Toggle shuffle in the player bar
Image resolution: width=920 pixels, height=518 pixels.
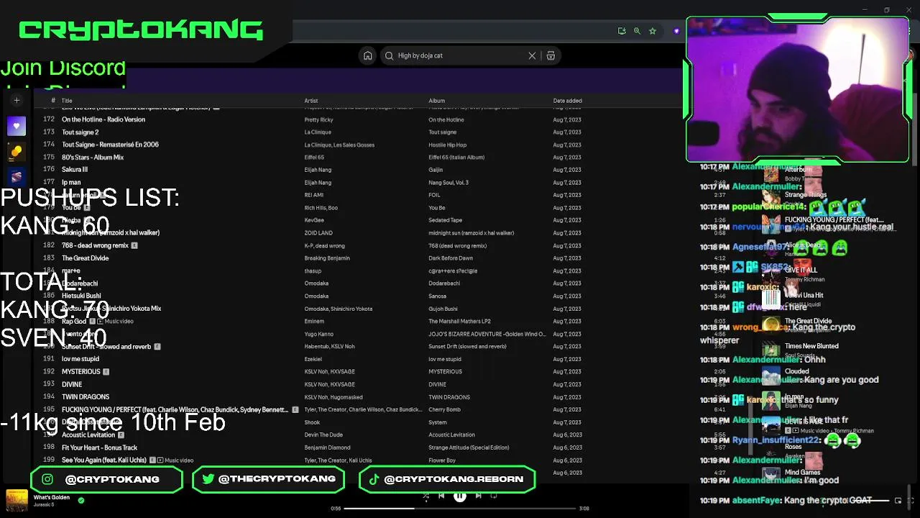425,496
